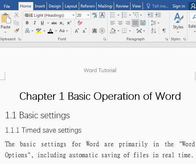Viewport: 196px width, 164px height.
Task: Open Text Effects dropdown arrow
Action: pyautogui.click(x=32, y=31)
